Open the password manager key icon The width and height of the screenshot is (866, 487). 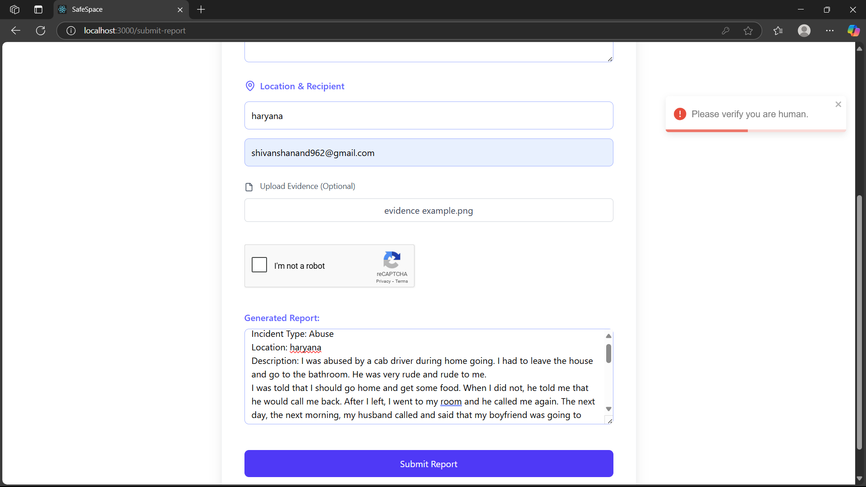pos(725,31)
